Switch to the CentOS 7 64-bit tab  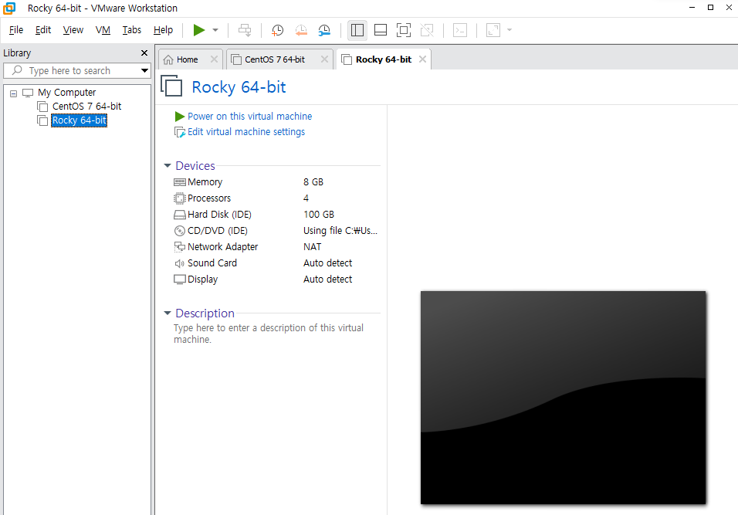[x=274, y=59]
